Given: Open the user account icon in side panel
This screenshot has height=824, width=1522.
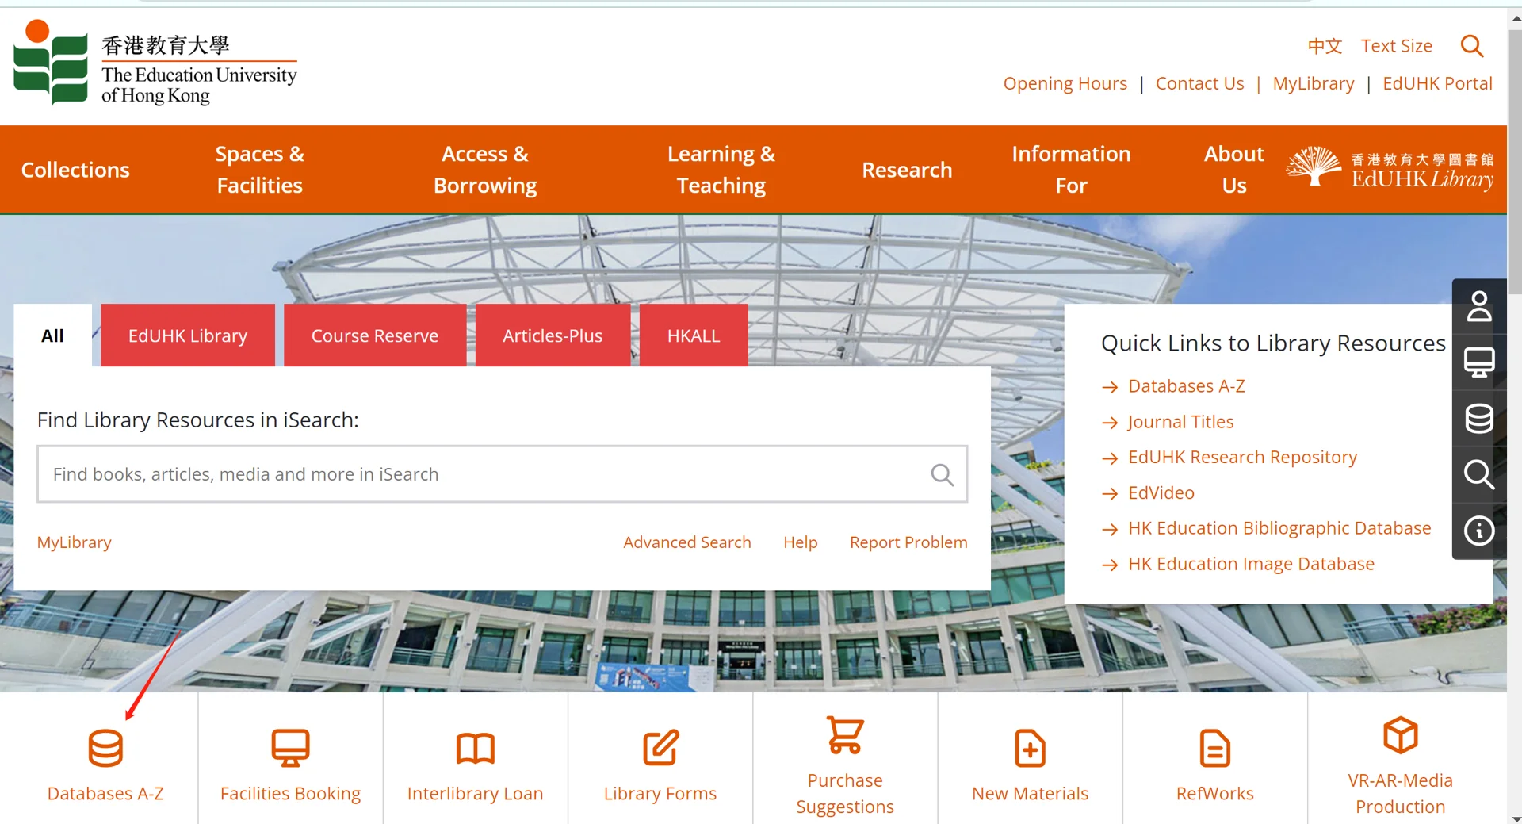Looking at the screenshot, I should click(1479, 306).
